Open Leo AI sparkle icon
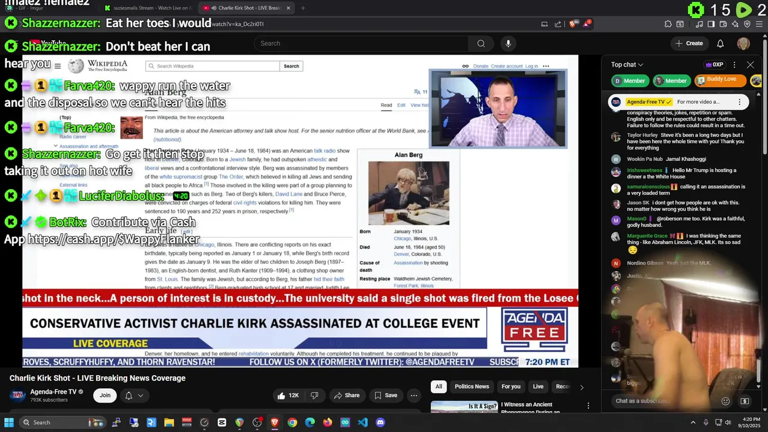This screenshot has width=768, height=432. 735,24
